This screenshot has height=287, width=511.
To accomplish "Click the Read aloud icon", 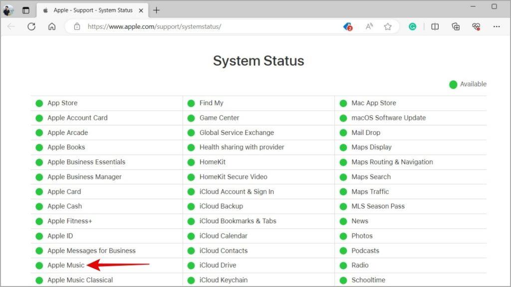I will [369, 27].
